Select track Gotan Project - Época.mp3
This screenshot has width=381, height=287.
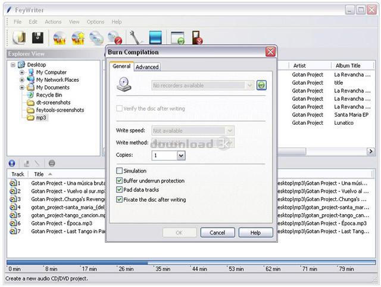(62, 223)
